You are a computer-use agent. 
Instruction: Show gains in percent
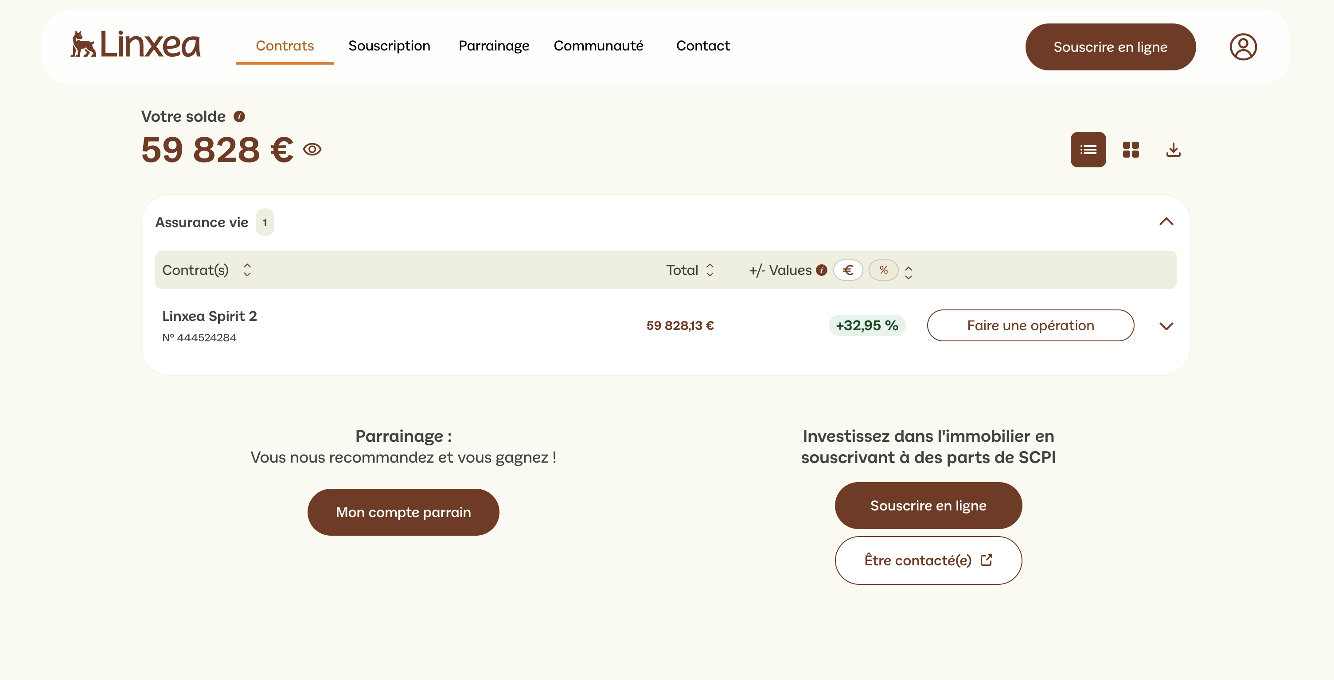[883, 270]
